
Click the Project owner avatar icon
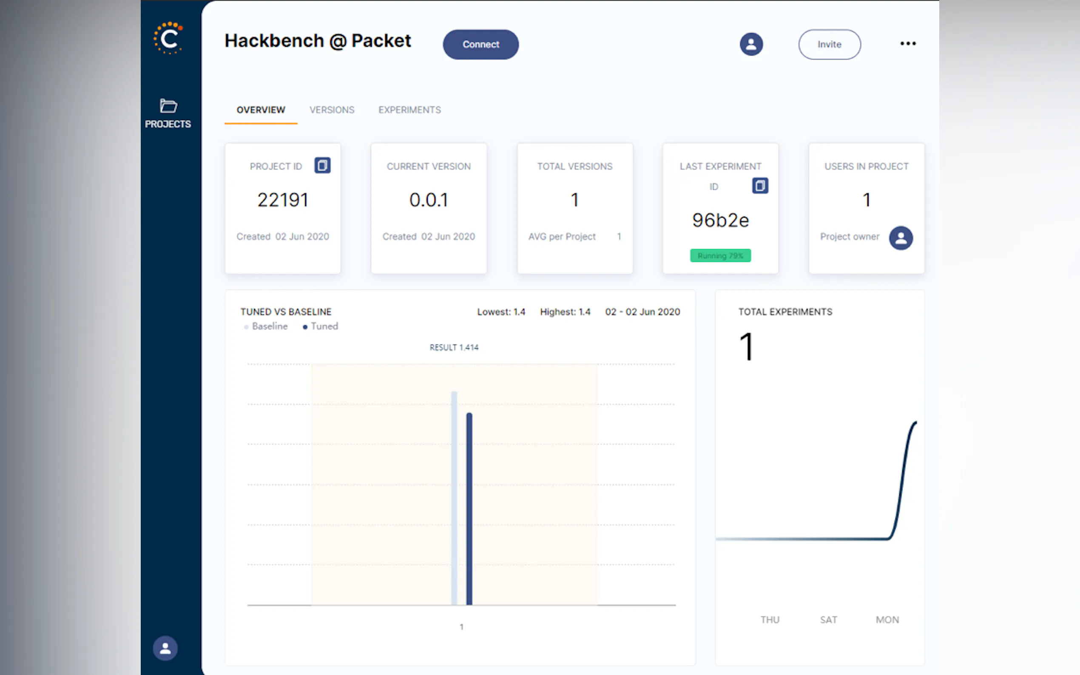901,238
